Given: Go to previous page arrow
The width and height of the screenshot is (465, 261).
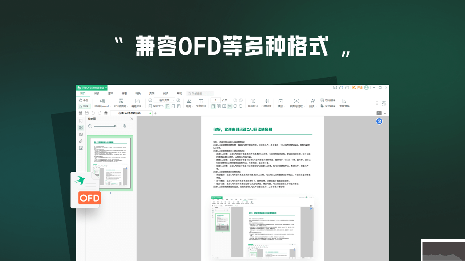Looking at the screenshot, I should click(x=235, y=100).
